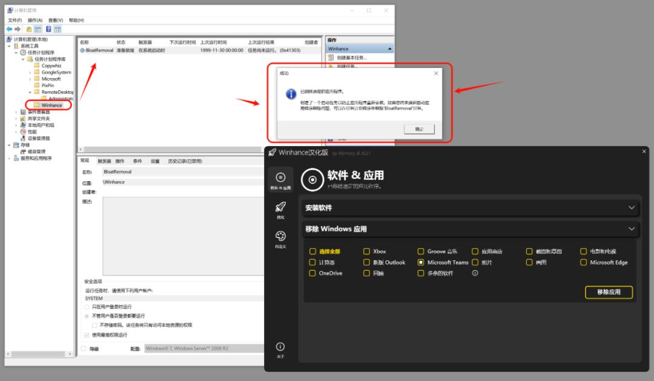The height and width of the screenshot is (381, 654).
Task: Open the Configure-for dropdown showing Windows 7
Action: click(205, 348)
